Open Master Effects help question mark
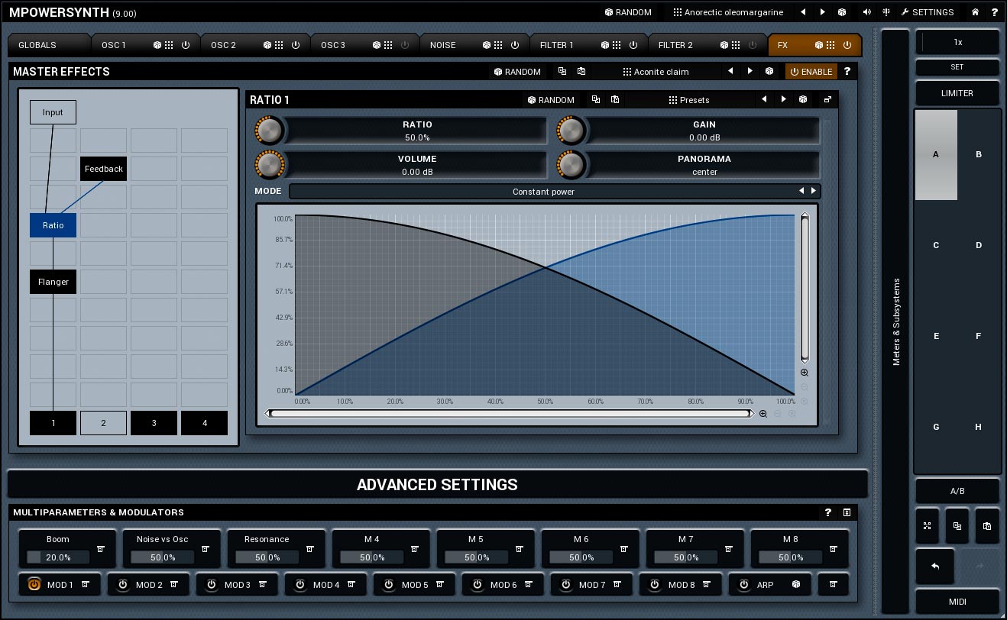 pos(847,72)
